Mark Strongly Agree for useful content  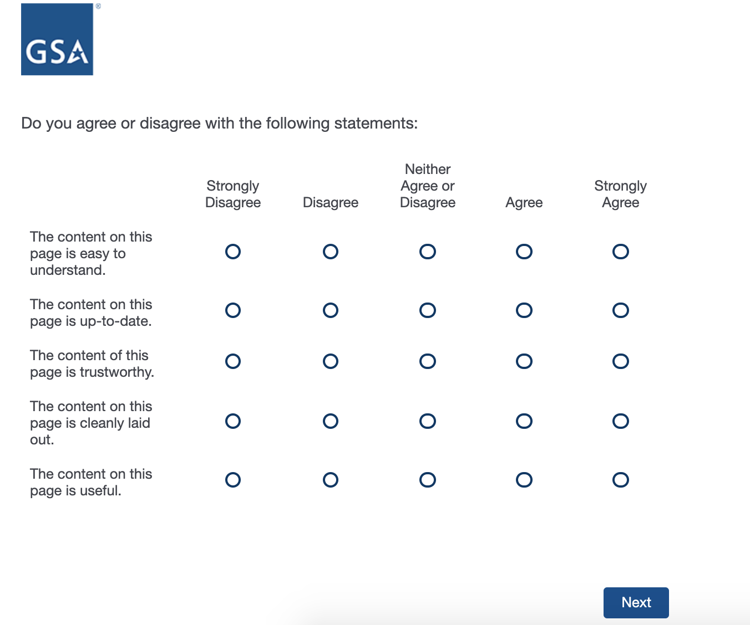pos(621,480)
